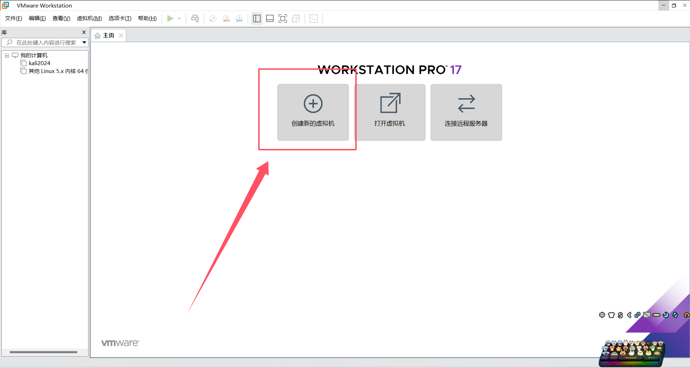Click the animal keyboard widget

[632, 353]
